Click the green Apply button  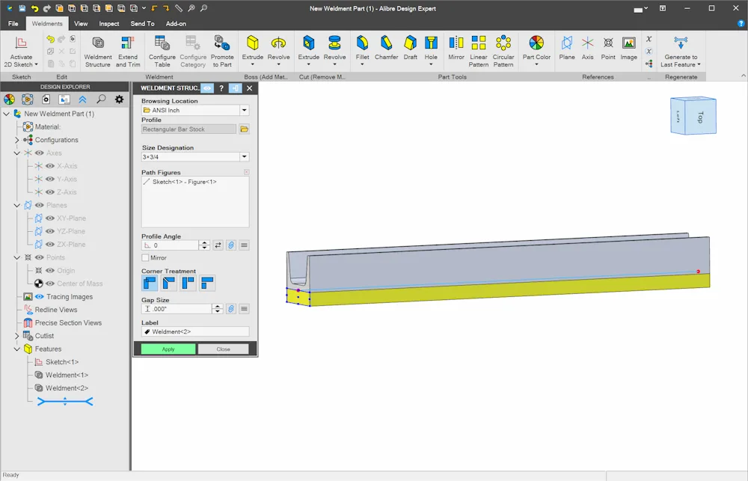pos(168,349)
